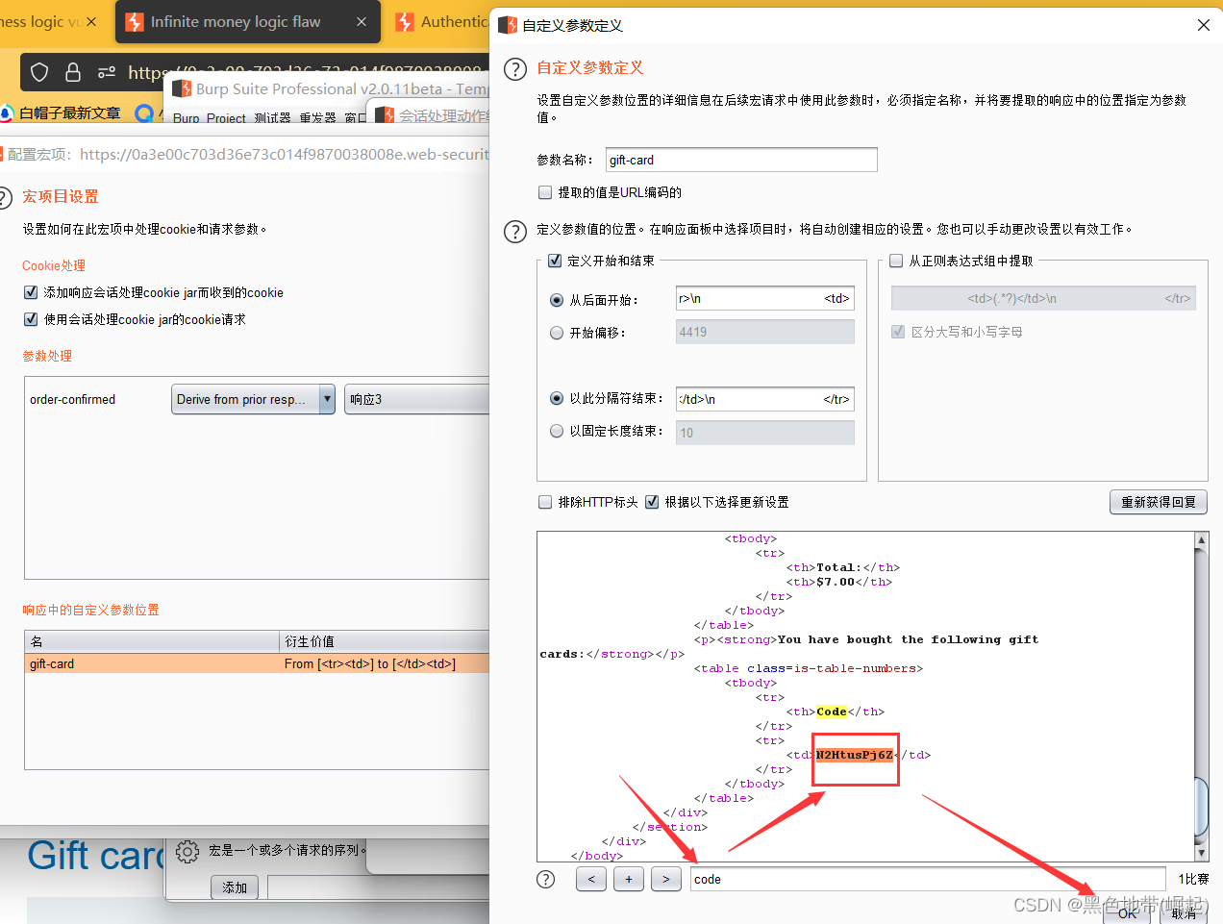Uncheck 根据以下选择更新设置 checkbox
Image resolution: width=1223 pixels, height=924 pixels.
(652, 502)
